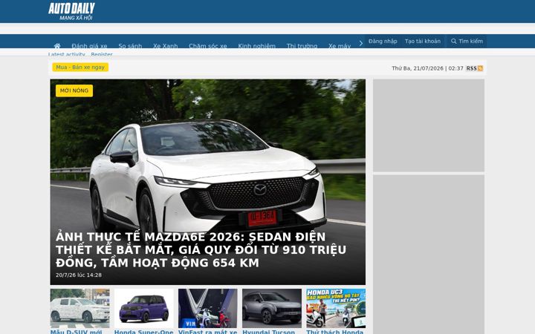
Task: Click the search magnifier icon
Action: [453, 42]
